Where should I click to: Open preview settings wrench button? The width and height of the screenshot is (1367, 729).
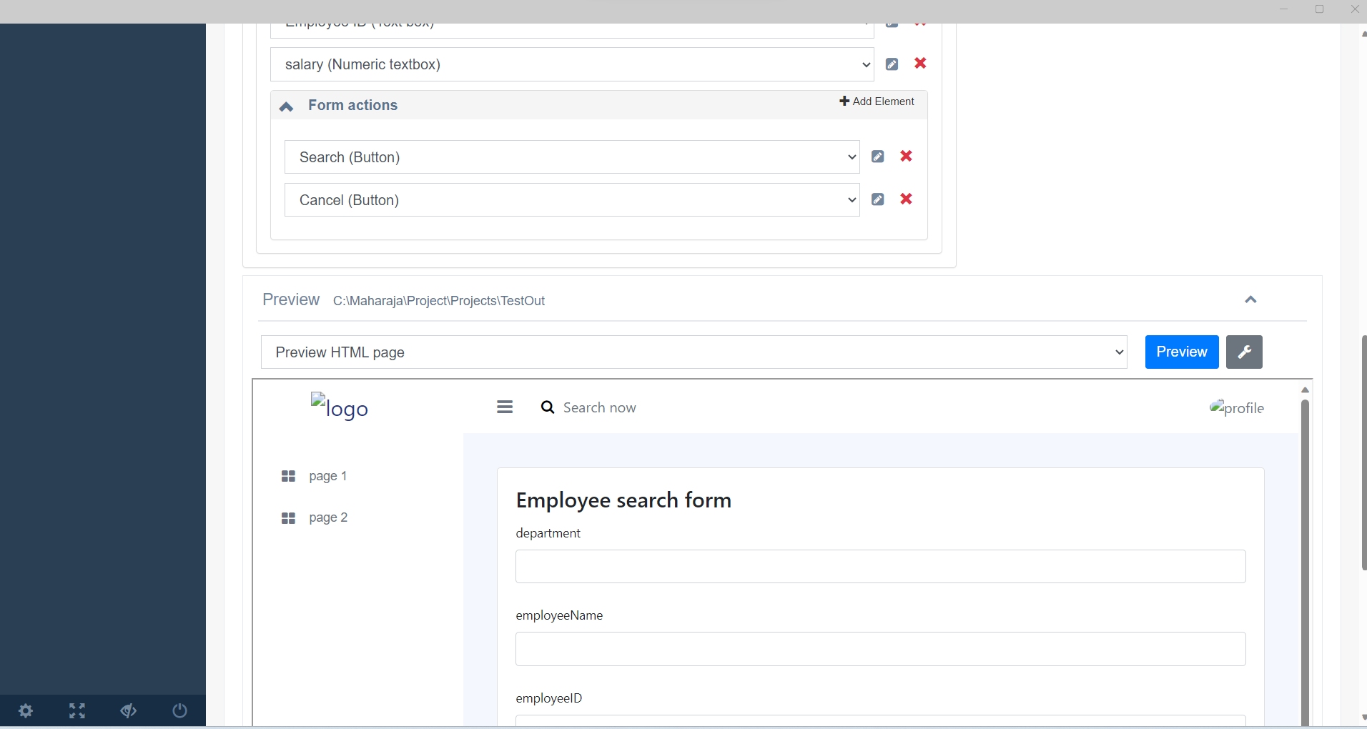point(1244,352)
